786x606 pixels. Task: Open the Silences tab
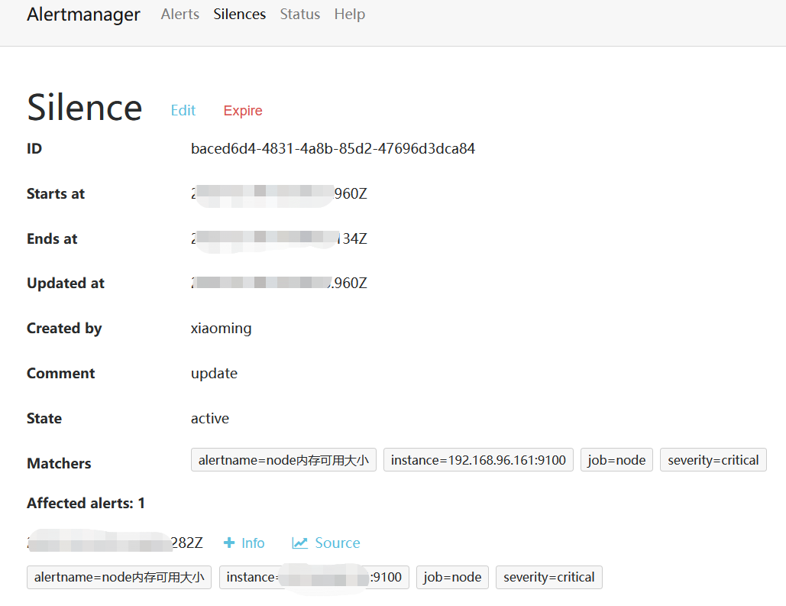(240, 14)
